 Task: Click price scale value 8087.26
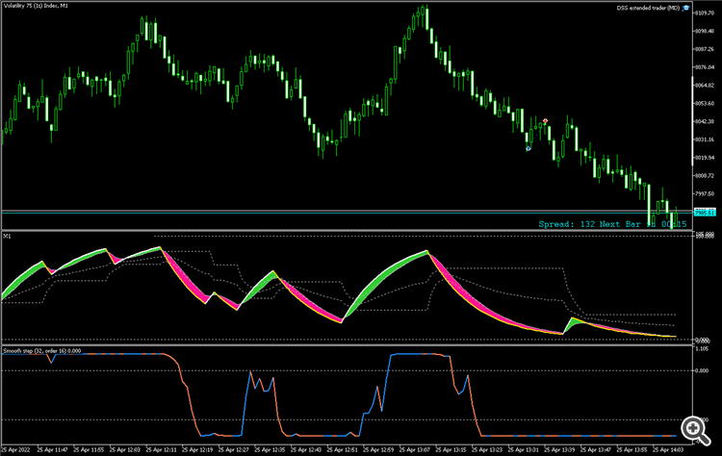705,49
